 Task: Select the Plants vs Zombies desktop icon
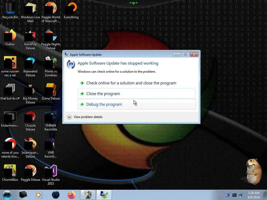(51, 66)
